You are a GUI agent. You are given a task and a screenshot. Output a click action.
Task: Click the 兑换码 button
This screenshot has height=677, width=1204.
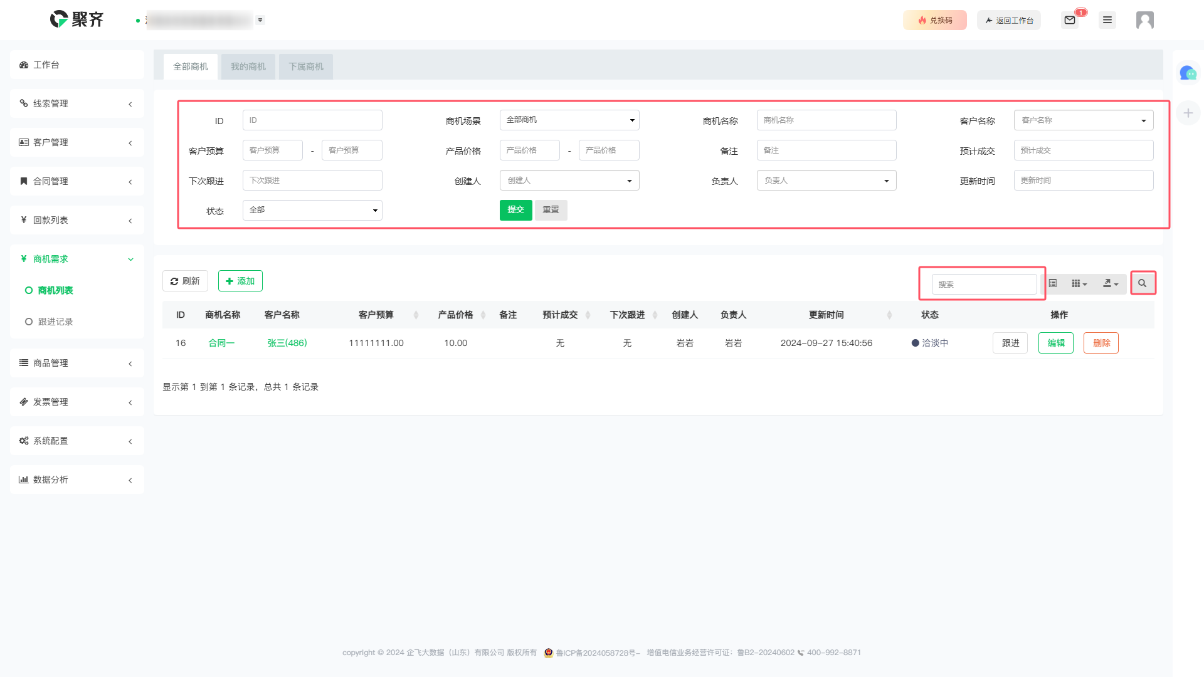point(935,20)
